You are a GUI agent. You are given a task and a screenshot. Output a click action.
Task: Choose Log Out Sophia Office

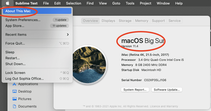(x=37, y=78)
